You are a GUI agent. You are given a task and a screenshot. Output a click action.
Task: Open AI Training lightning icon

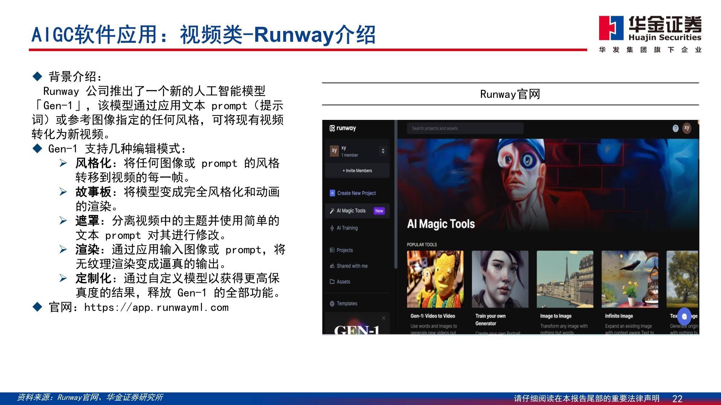(x=332, y=228)
